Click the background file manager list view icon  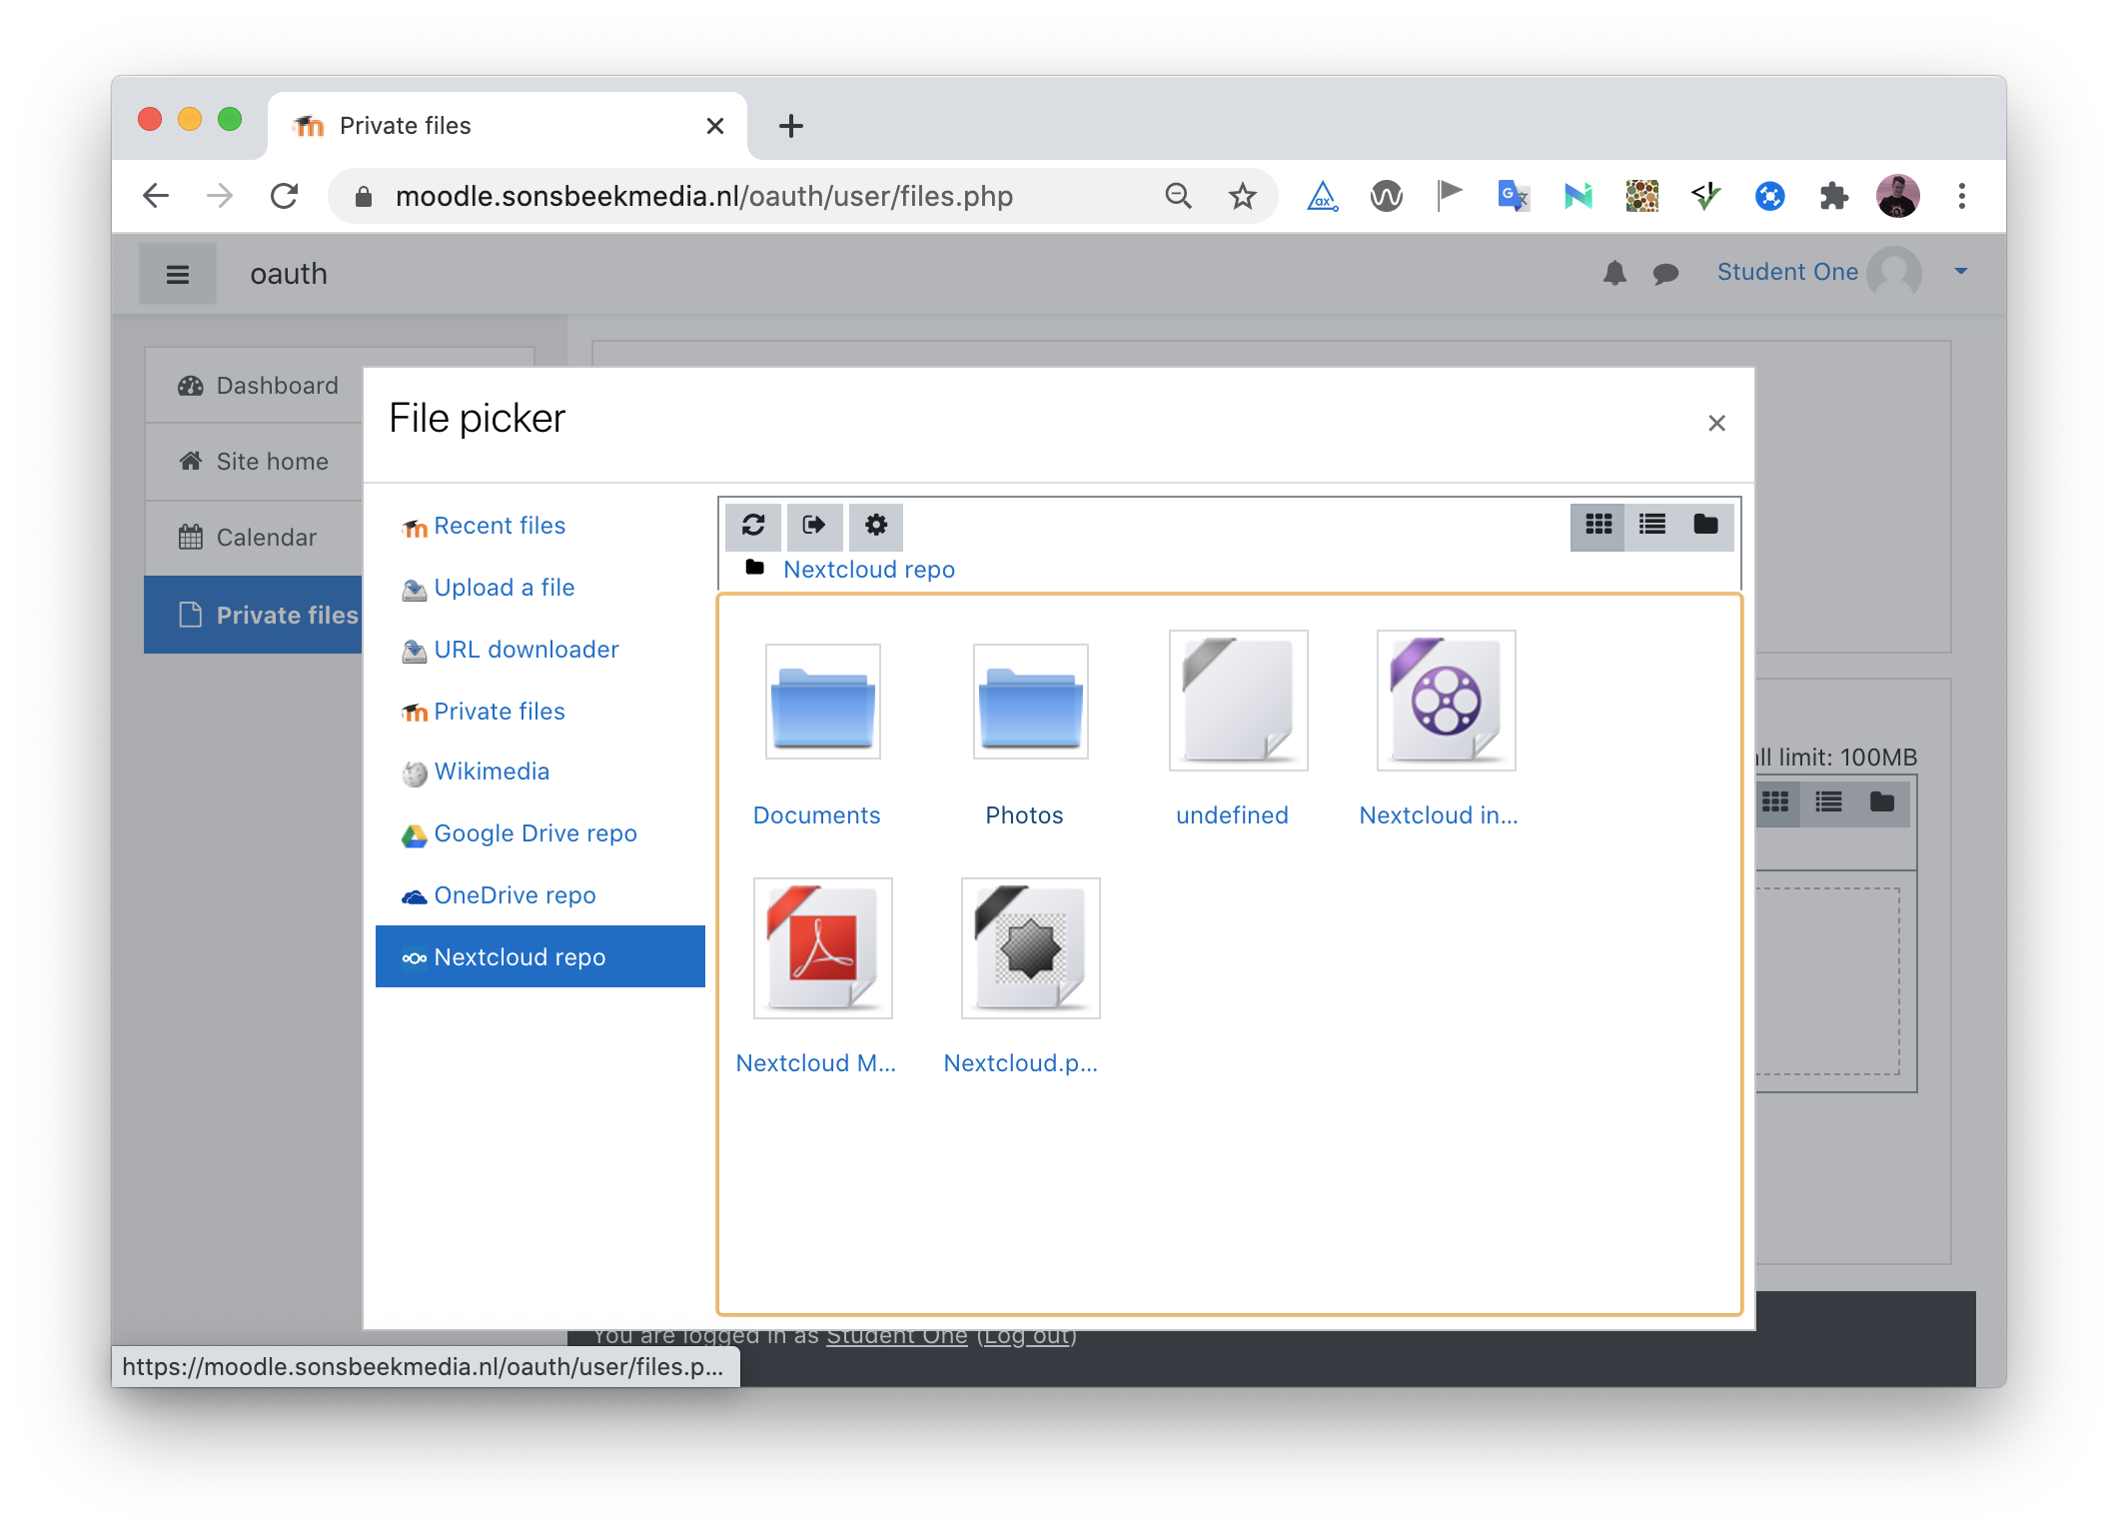(1828, 802)
